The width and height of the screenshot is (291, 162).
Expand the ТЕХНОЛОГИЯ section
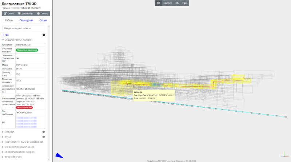coord(12,157)
